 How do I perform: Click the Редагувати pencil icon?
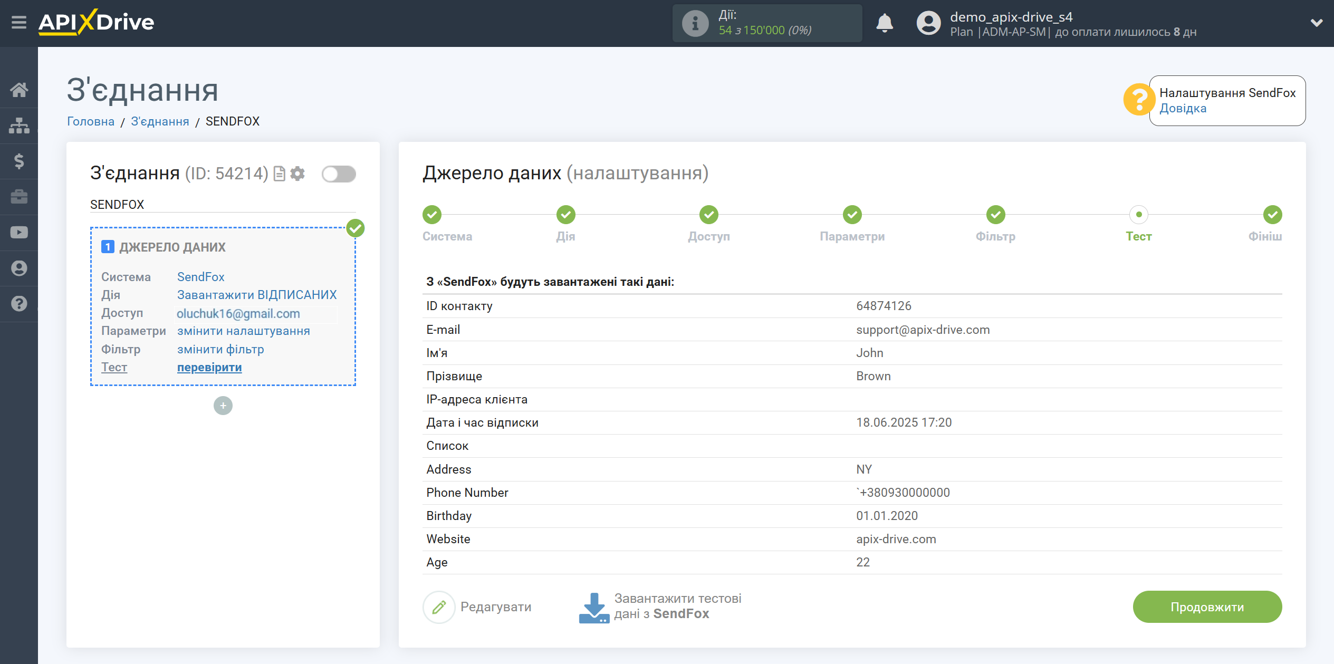439,607
